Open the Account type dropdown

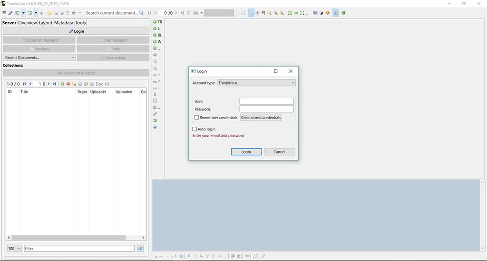point(256,83)
